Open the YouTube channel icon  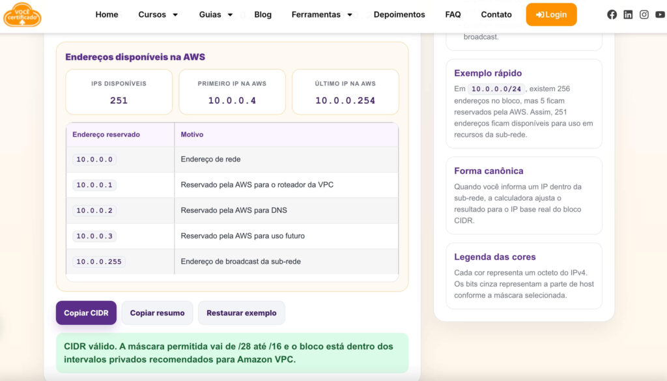point(660,14)
